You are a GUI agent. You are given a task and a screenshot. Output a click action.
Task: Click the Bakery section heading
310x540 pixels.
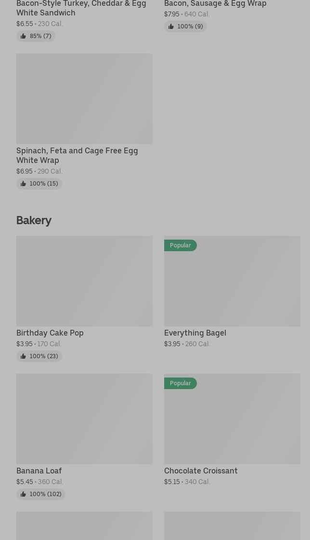click(34, 220)
